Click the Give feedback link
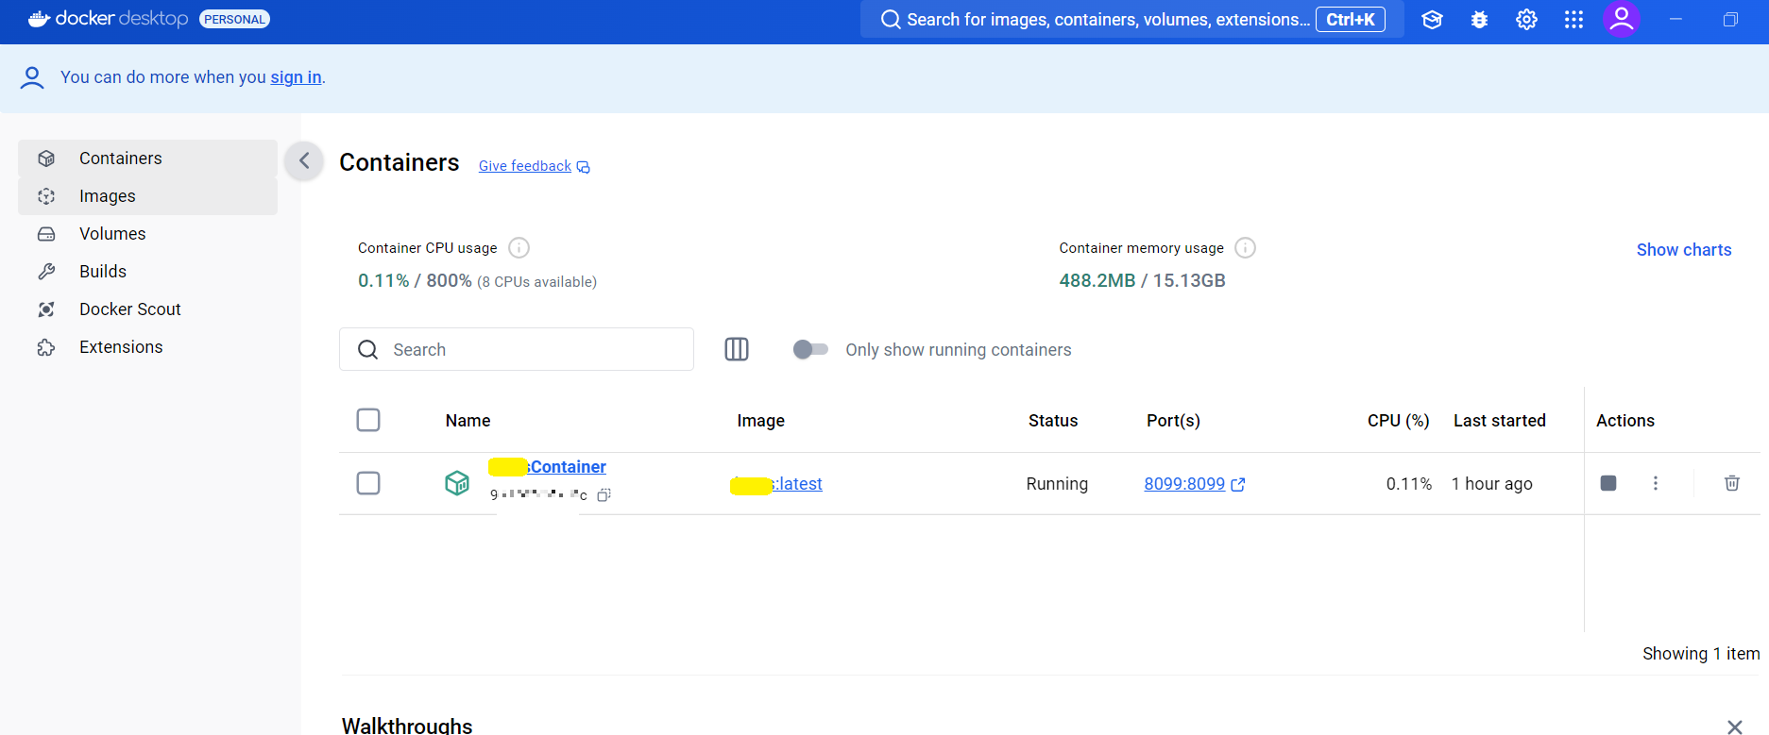 coord(524,166)
